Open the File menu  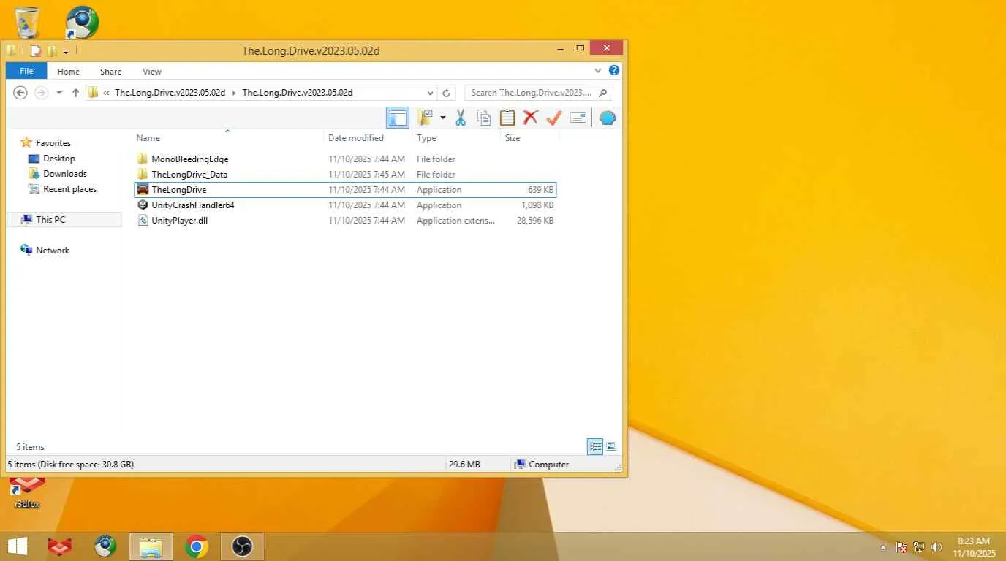click(26, 71)
